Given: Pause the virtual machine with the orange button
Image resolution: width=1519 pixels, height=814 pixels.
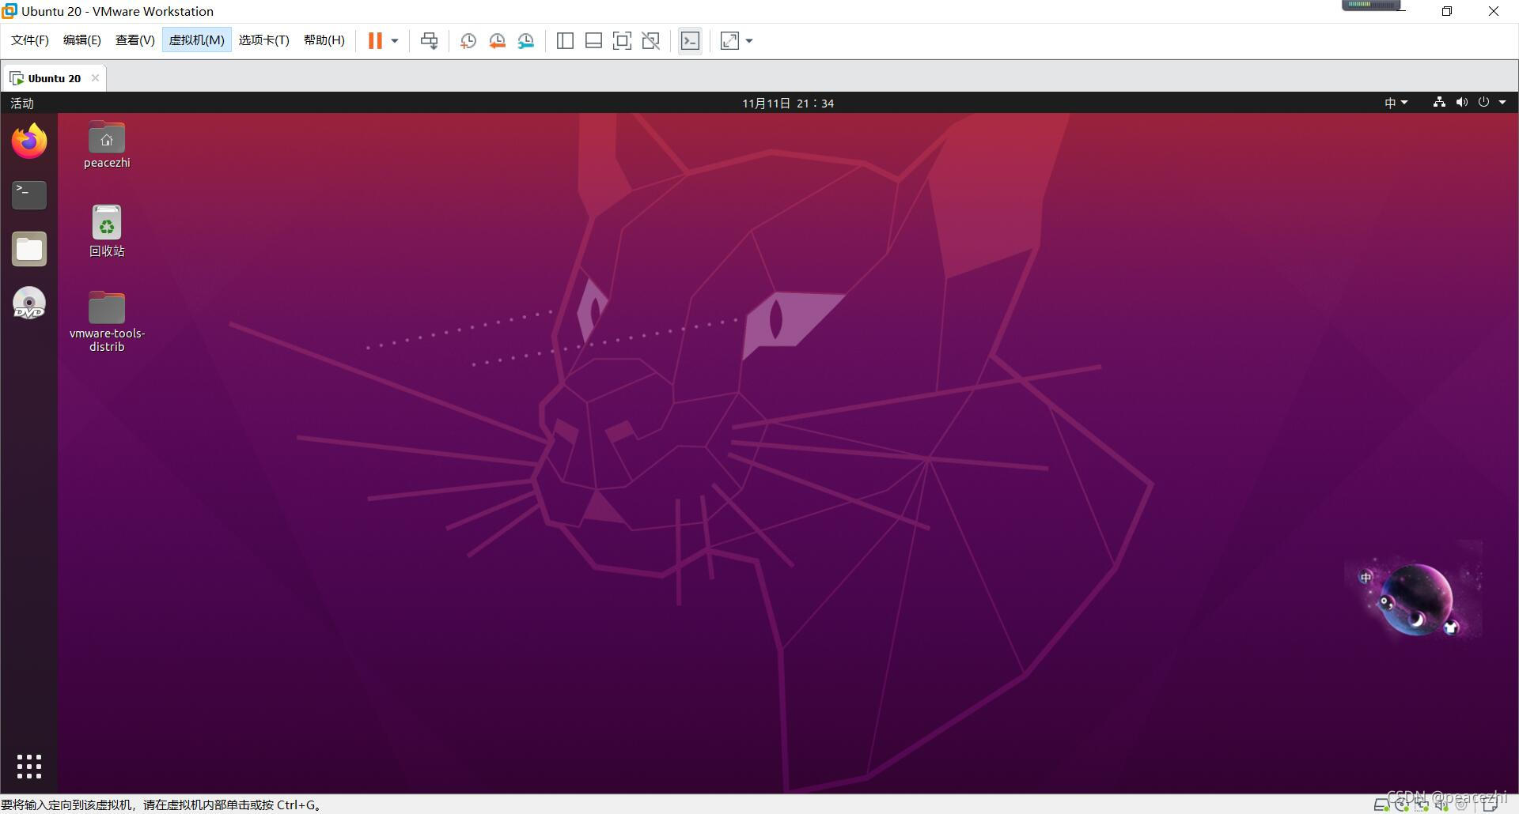Looking at the screenshot, I should (375, 40).
